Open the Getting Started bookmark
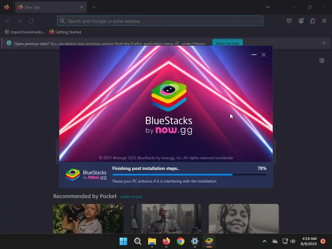Image resolution: width=332 pixels, height=249 pixels. [65, 32]
